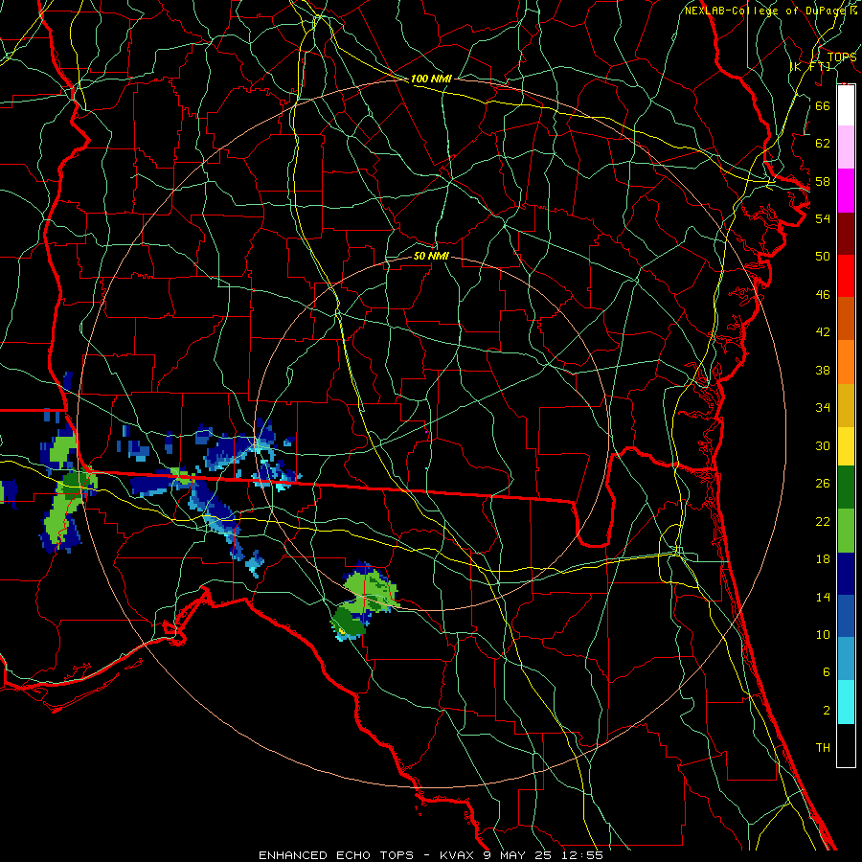Pick the light blue legend swatch

click(x=846, y=659)
